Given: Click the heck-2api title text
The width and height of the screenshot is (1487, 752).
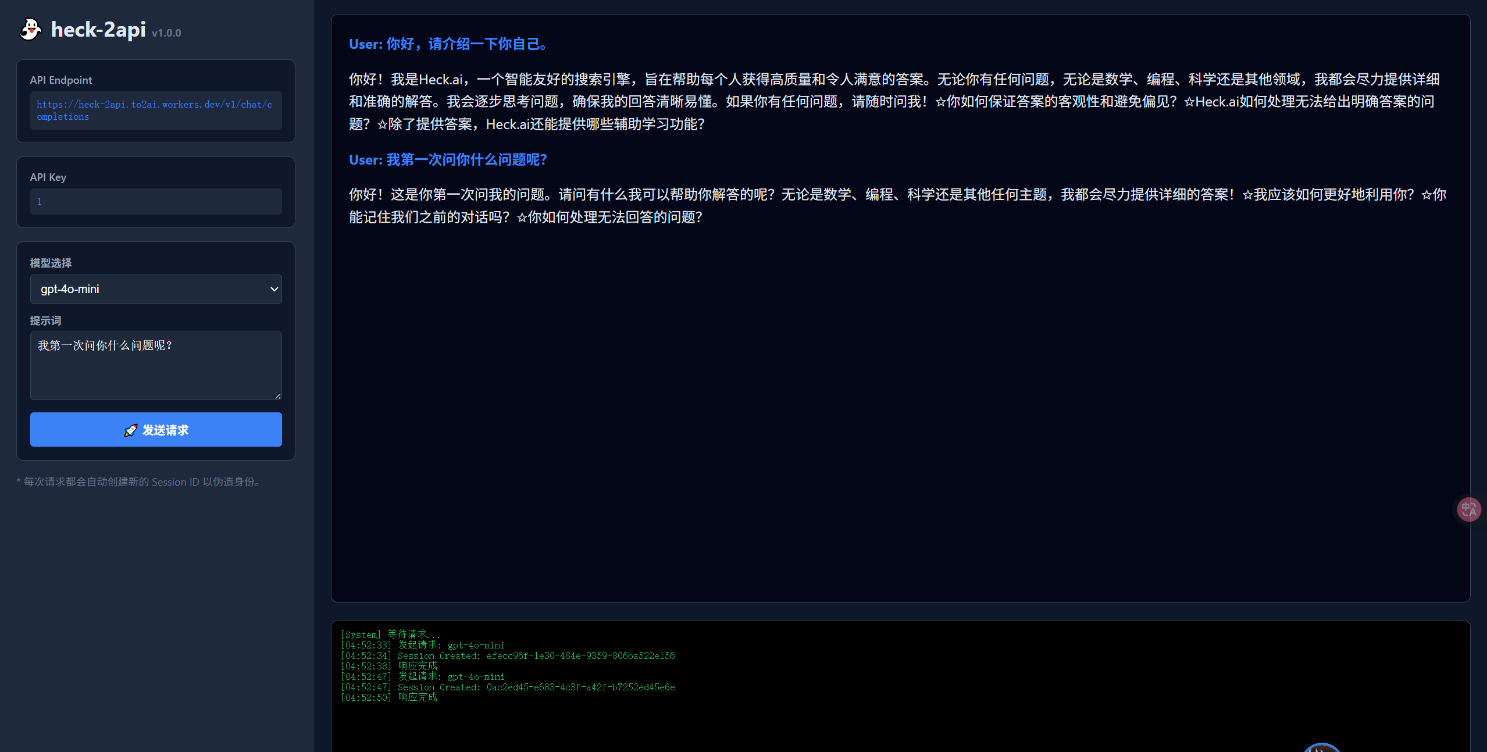Looking at the screenshot, I should coord(98,30).
